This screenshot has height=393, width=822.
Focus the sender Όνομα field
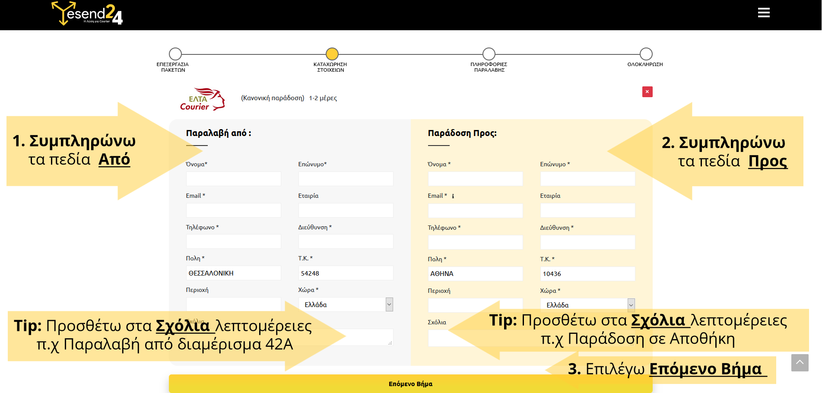[233, 179]
